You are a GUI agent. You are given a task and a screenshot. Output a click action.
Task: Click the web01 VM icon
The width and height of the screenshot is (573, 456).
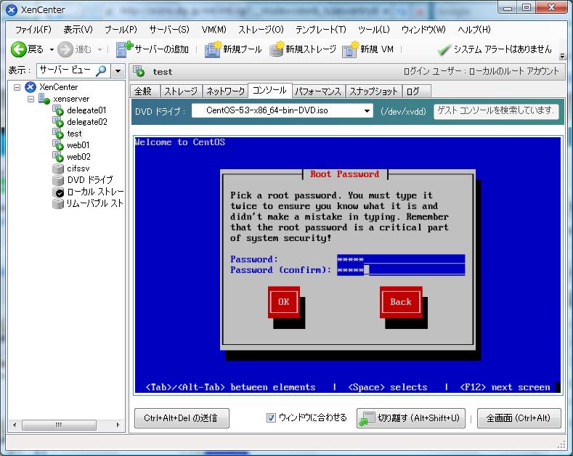(58, 145)
